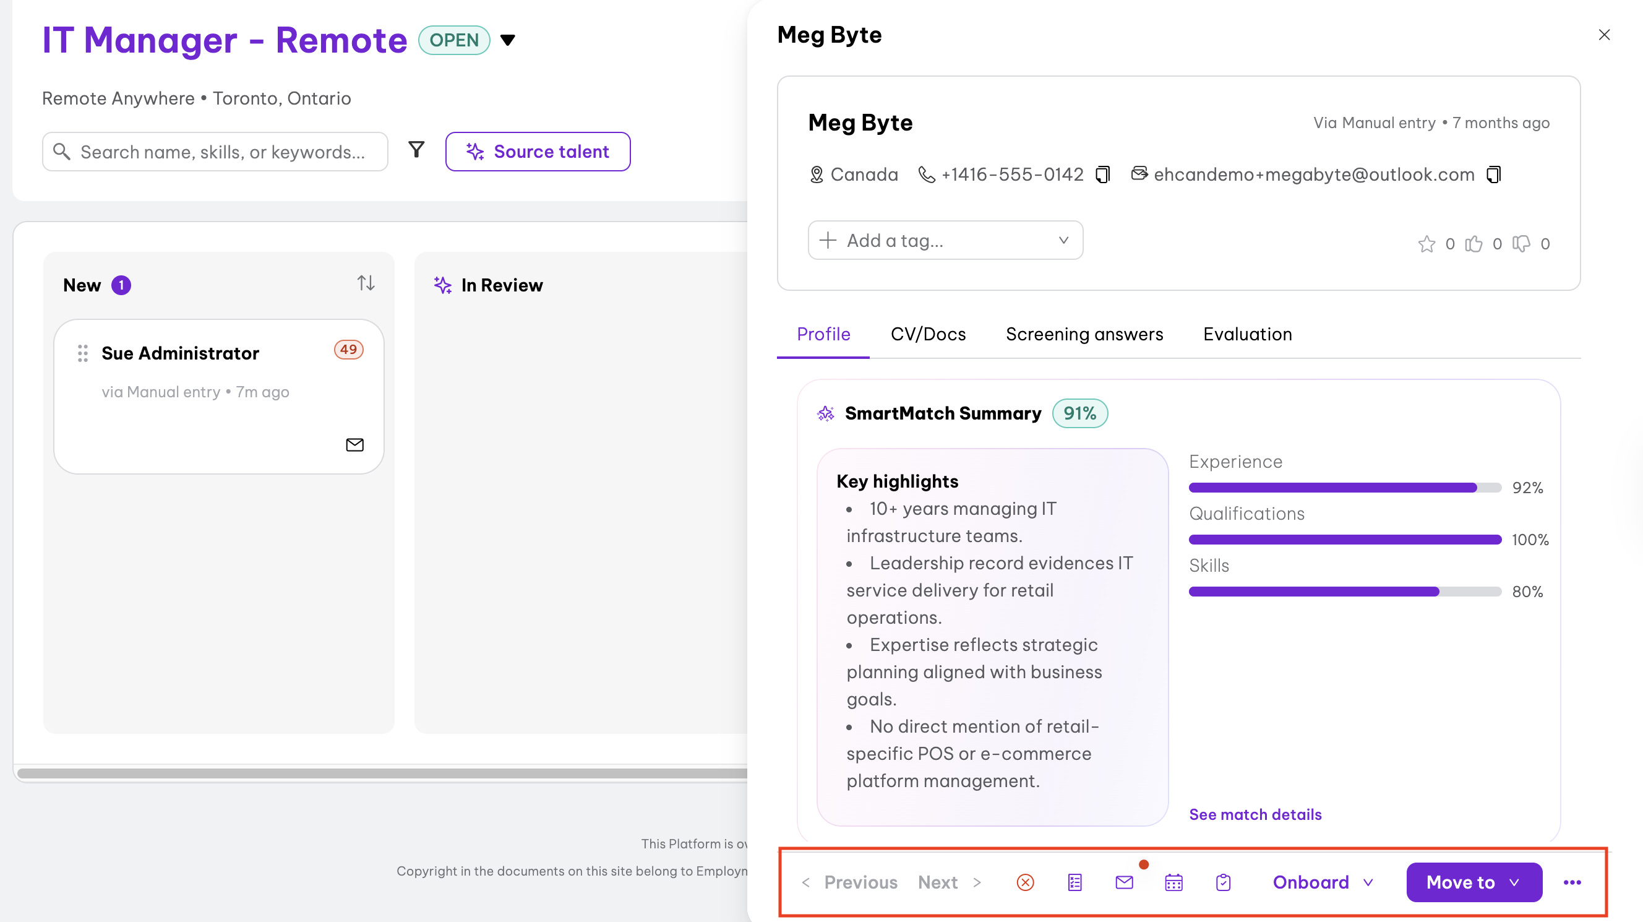Open the schedule calendar icon

pyautogui.click(x=1173, y=882)
